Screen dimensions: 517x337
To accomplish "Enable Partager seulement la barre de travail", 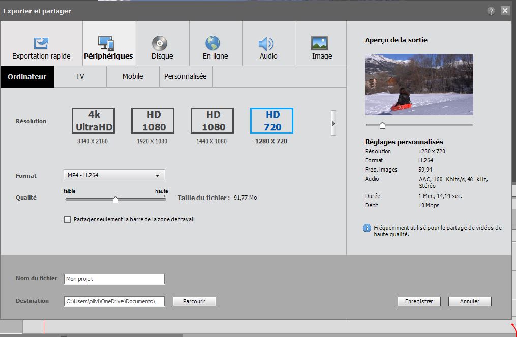I will click(68, 220).
